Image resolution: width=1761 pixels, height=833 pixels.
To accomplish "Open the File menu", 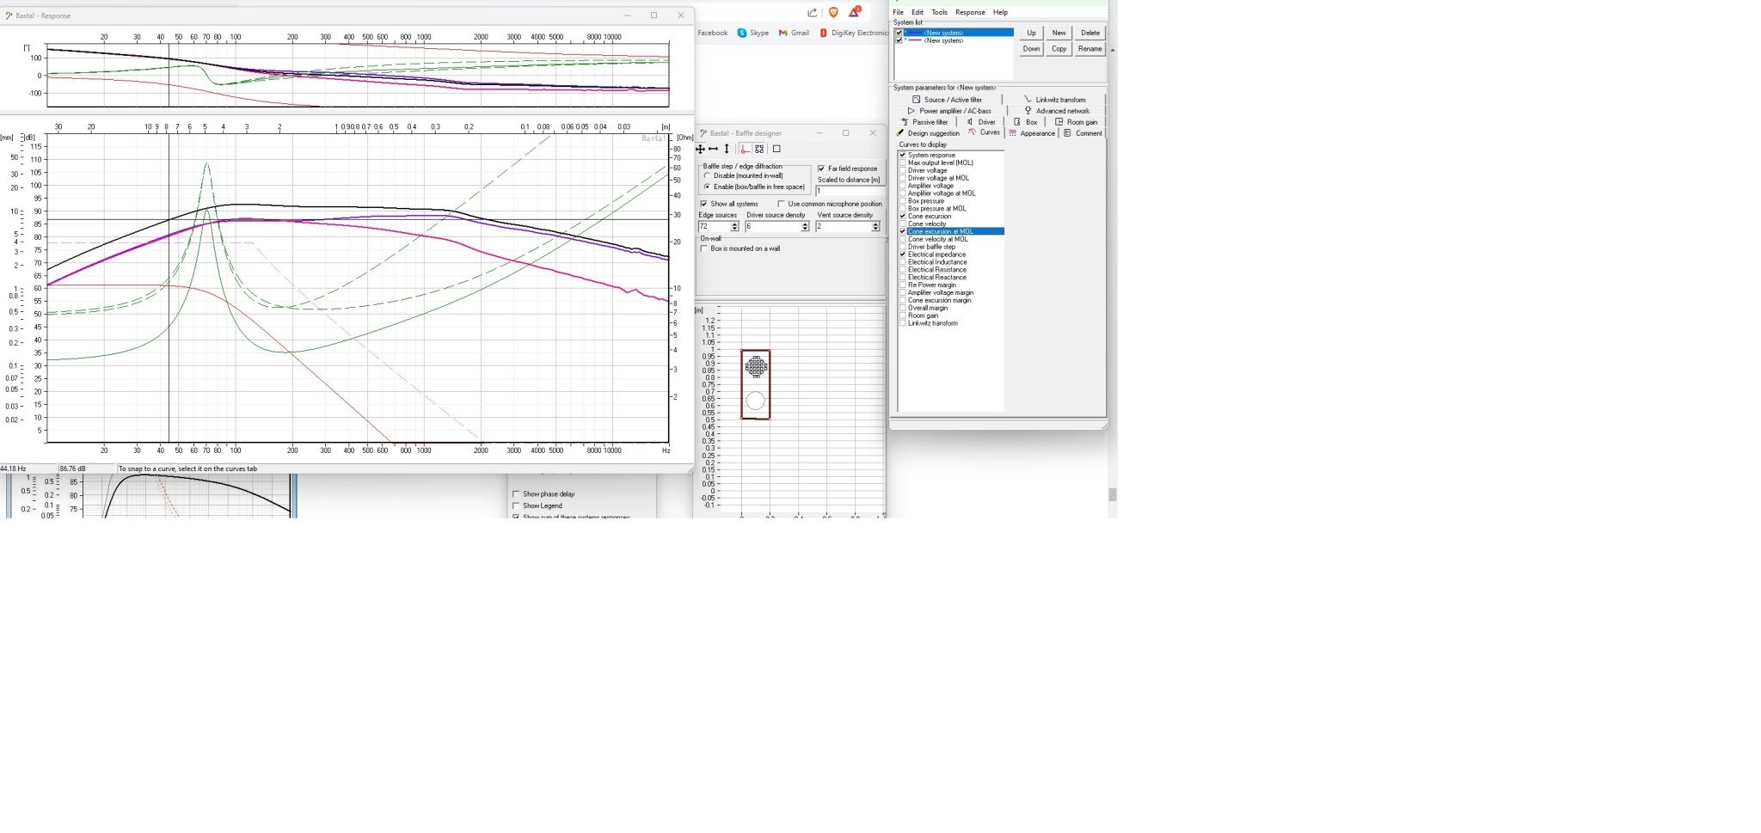I will pyautogui.click(x=898, y=12).
